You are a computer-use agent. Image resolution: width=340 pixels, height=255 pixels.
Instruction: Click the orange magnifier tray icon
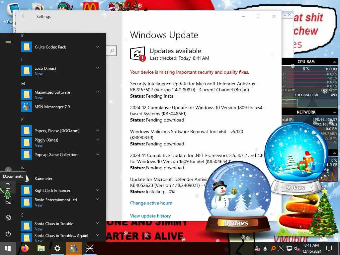[273, 248]
